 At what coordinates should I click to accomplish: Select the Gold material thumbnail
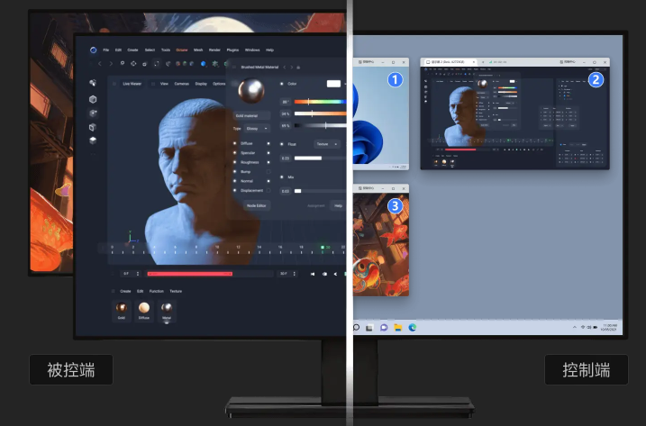pos(121,310)
